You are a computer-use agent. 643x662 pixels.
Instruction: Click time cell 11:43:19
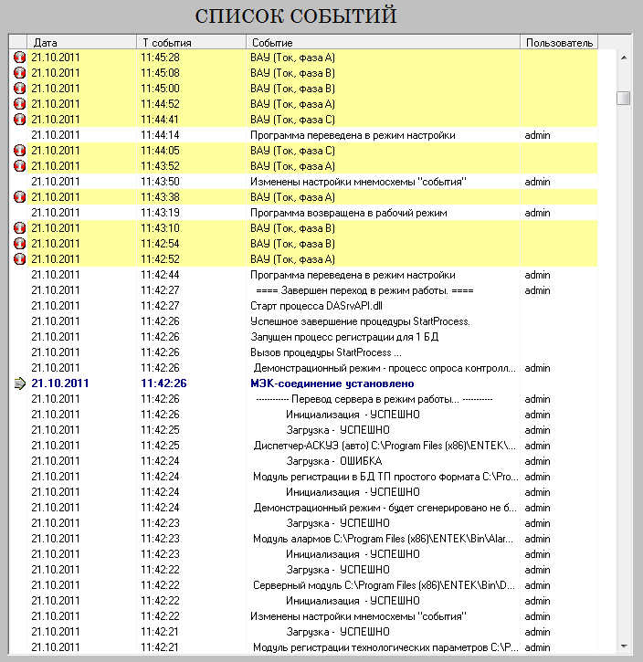click(x=160, y=213)
